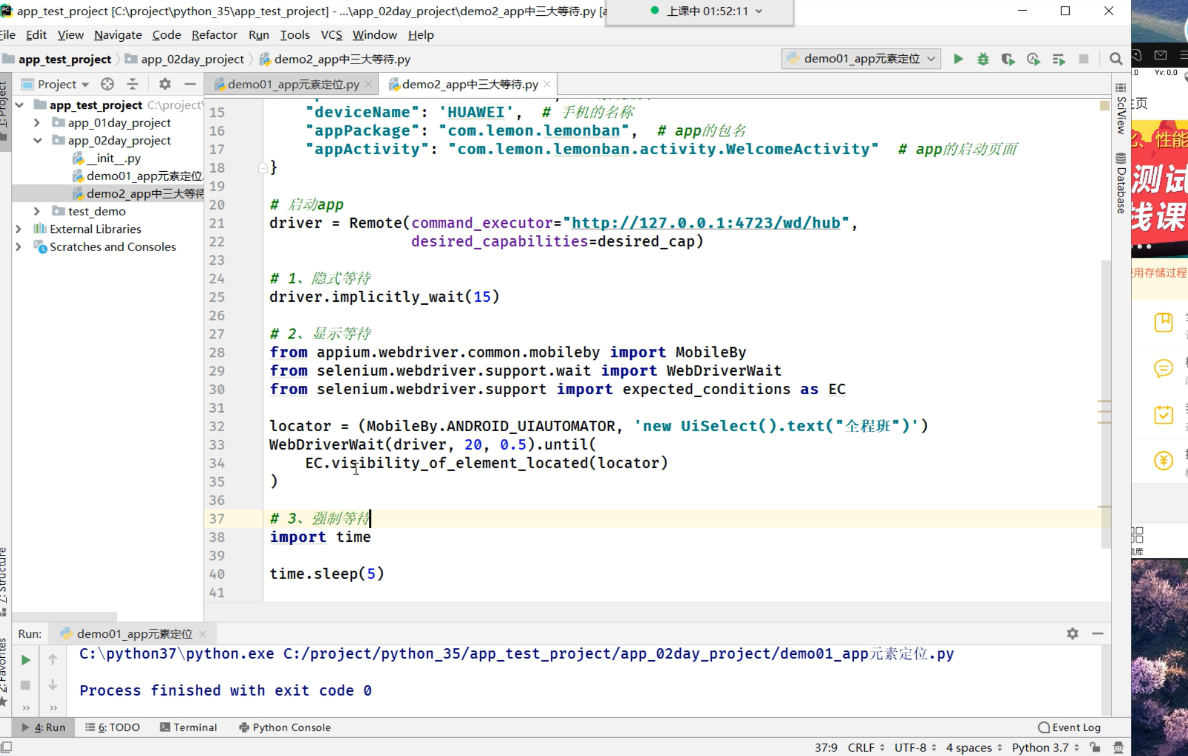Open Search Everywhere magnifier icon
Image resolution: width=1188 pixels, height=756 pixels.
pos(1116,59)
